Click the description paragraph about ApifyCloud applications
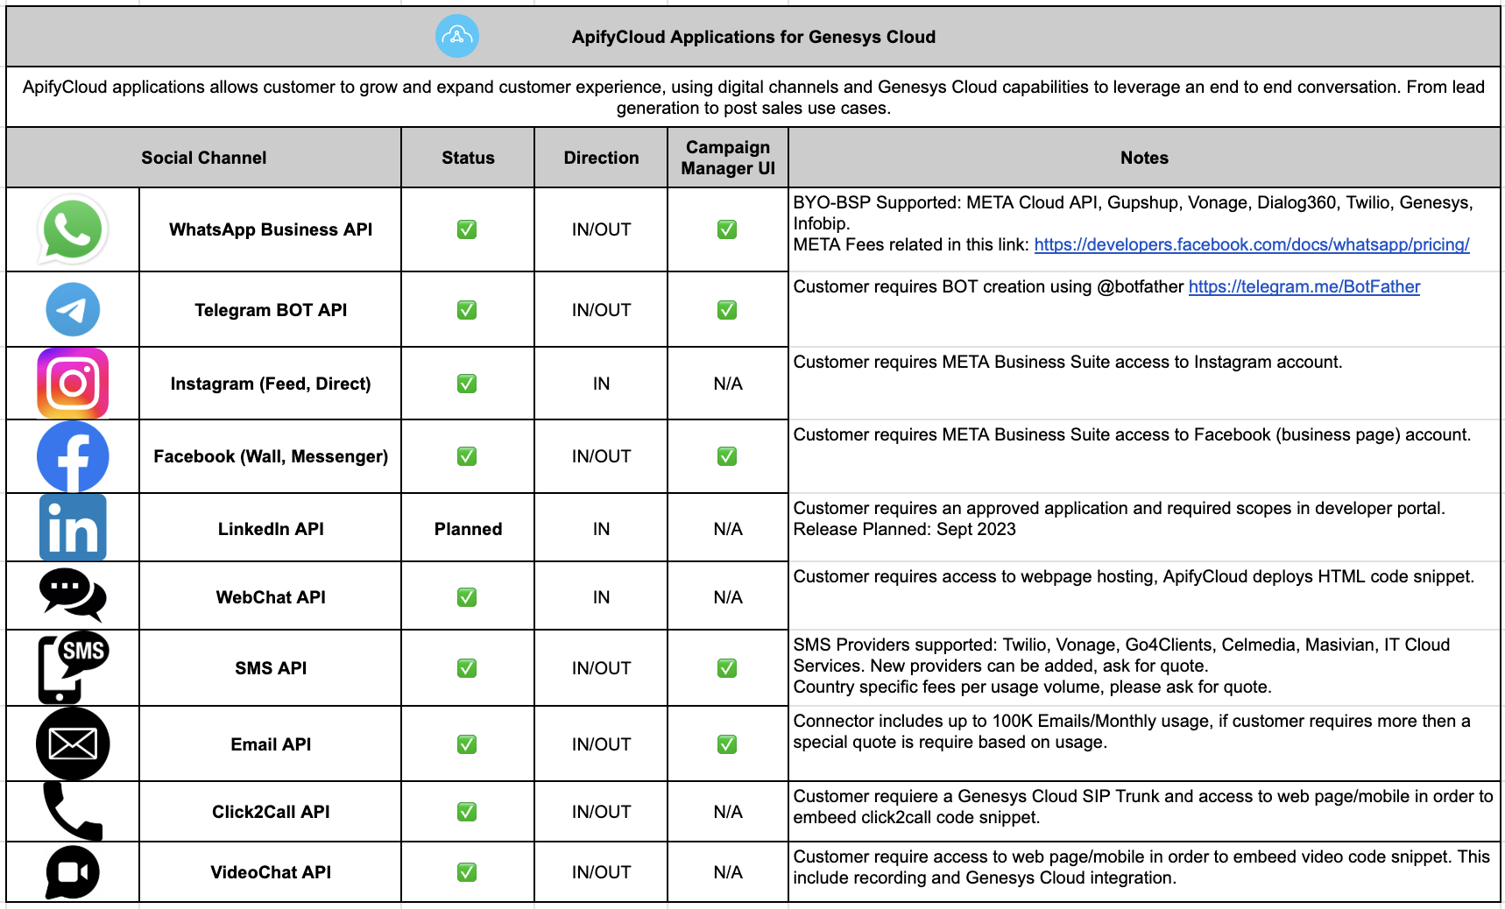The width and height of the screenshot is (1505, 909). 753,97
